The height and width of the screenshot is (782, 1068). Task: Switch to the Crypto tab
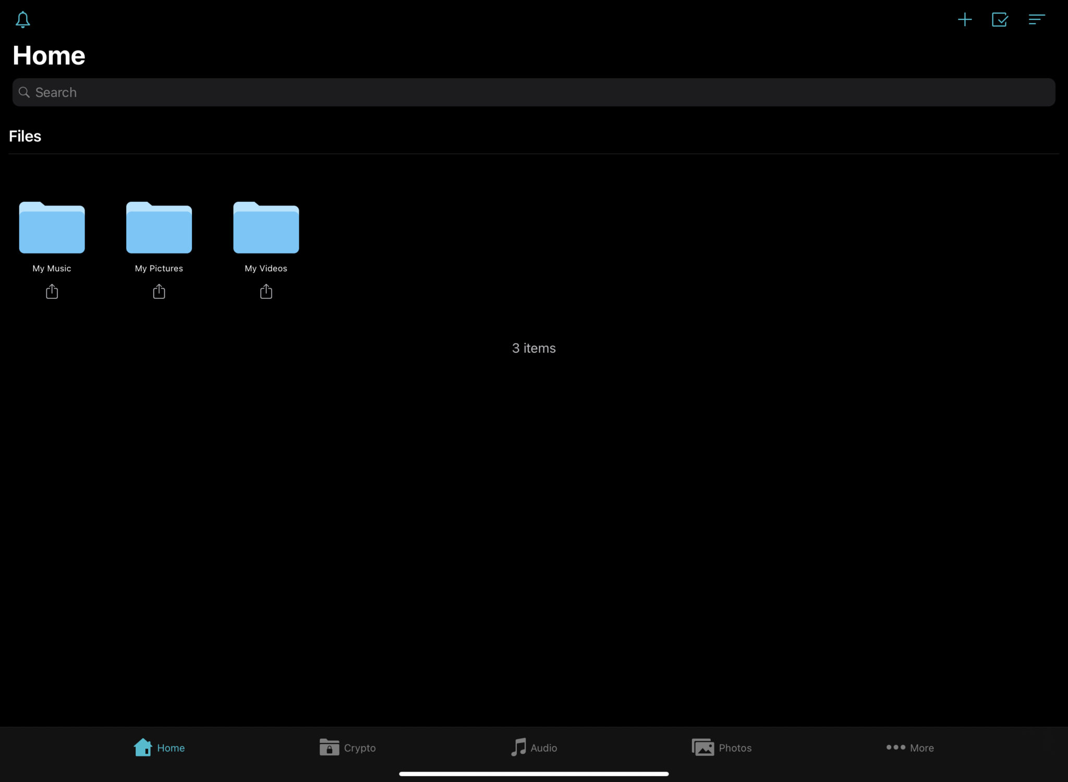pos(347,748)
